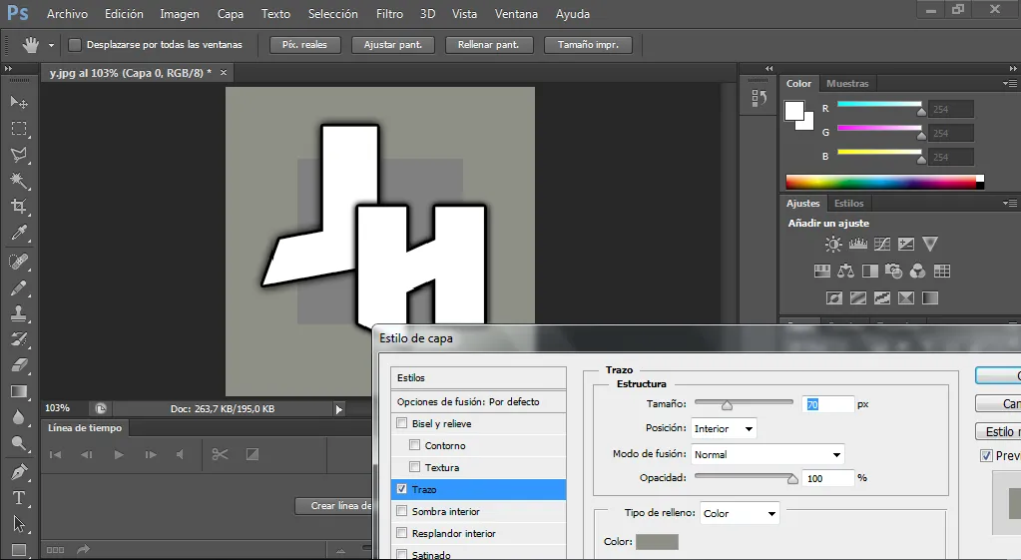Image resolution: width=1021 pixels, height=560 pixels.
Task: Click the Vibrance adjustment icon
Action: click(x=930, y=245)
